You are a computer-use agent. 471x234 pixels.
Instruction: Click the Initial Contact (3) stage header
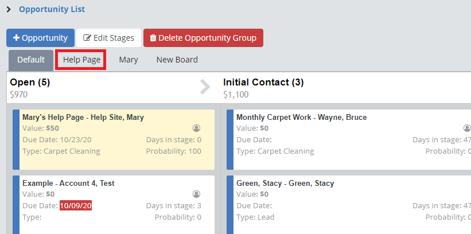[263, 82]
